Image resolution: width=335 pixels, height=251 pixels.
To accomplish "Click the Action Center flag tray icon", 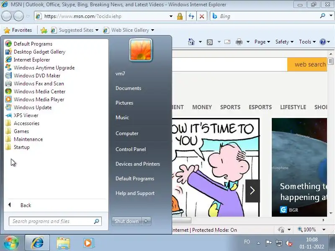I will pyautogui.click(x=268, y=243).
